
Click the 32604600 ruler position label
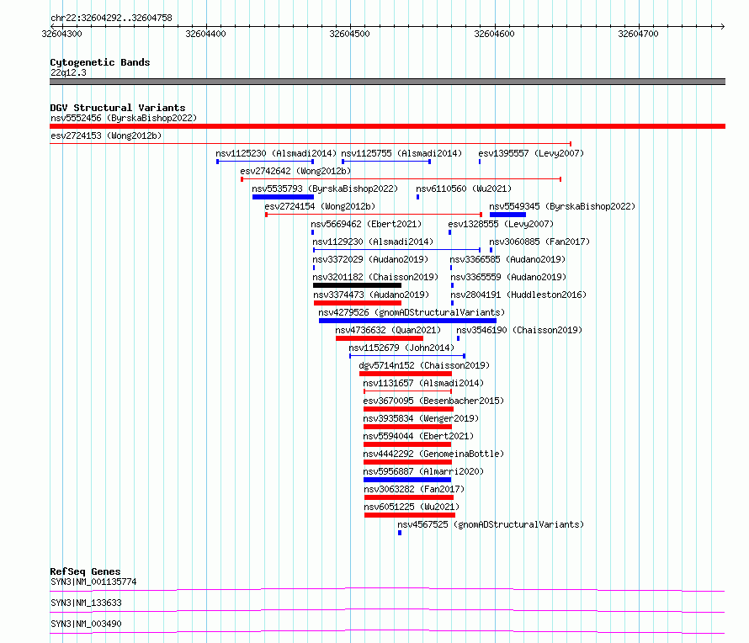coord(494,34)
